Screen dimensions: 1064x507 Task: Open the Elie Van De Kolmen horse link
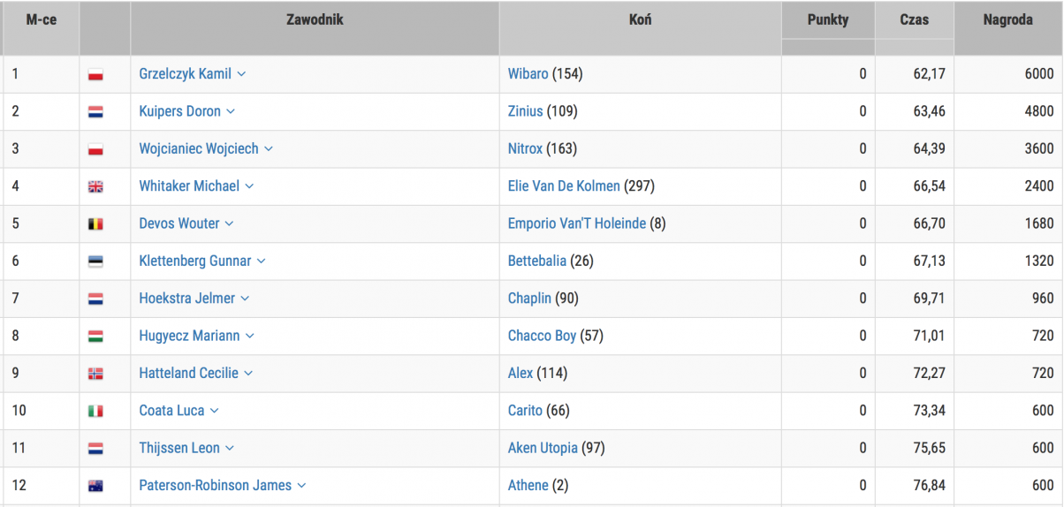click(564, 186)
